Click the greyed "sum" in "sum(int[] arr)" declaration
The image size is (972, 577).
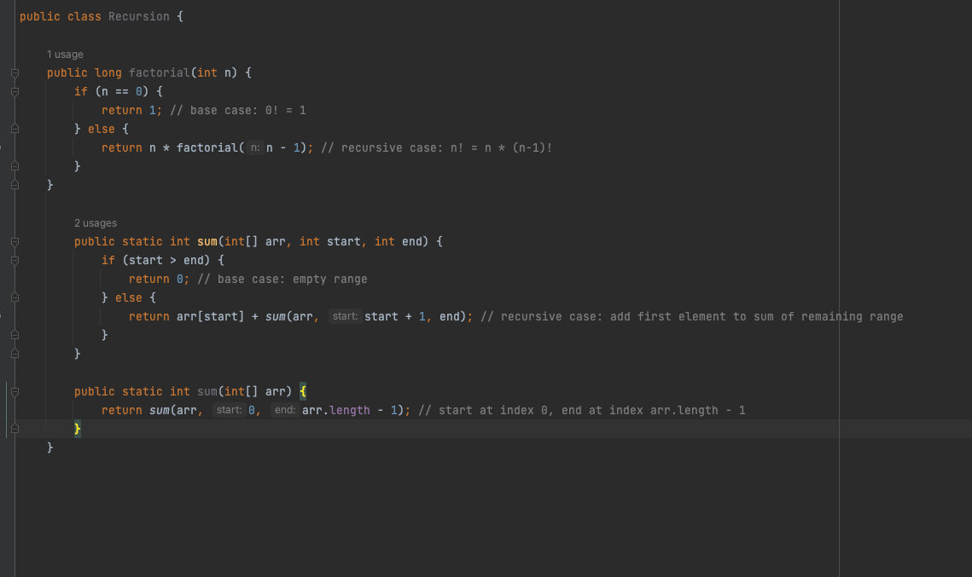coord(207,391)
